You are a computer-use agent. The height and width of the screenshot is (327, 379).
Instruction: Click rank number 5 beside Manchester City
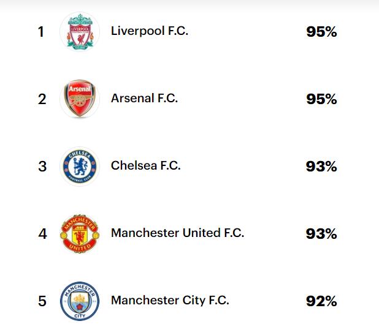coord(42,301)
